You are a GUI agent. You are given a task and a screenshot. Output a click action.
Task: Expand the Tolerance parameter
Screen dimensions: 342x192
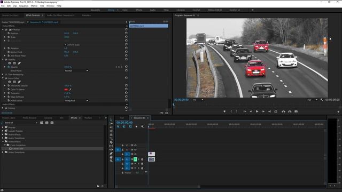pos(5,93)
